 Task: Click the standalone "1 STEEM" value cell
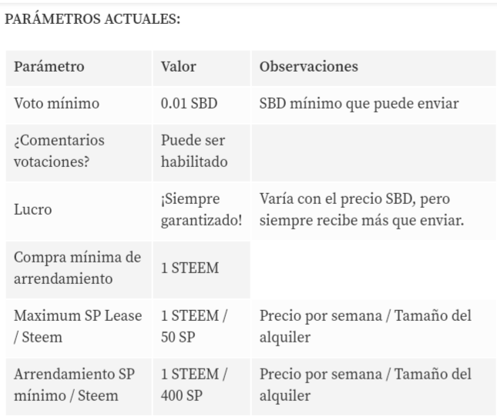click(190, 269)
